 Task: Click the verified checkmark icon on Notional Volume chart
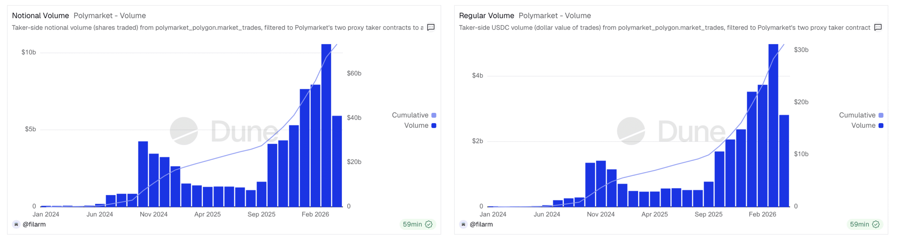click(429, 224)
